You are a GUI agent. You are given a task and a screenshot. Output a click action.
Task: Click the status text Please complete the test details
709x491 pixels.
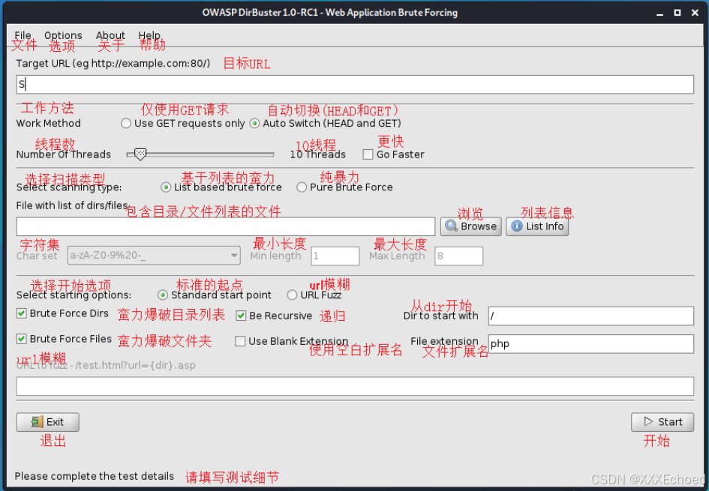tap(95, 476)
